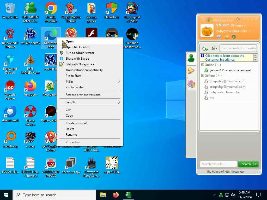The image size is (267, 200).
Task: Choose Share with Skype
Action: [x=90, y=59]
